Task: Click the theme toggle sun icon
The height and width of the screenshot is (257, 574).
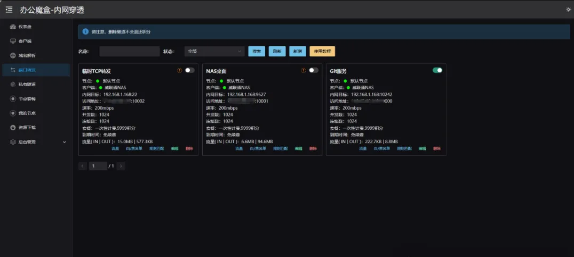Action: coord(568,10)
